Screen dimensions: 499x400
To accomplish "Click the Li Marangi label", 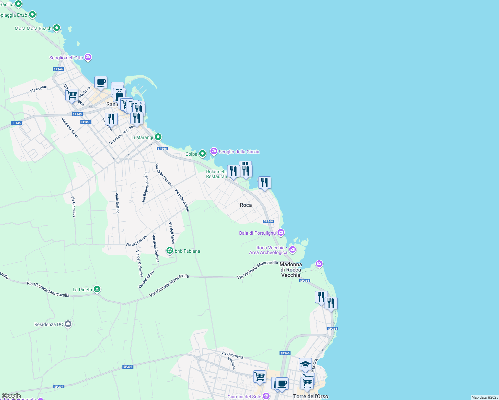I will pos(142,137).
